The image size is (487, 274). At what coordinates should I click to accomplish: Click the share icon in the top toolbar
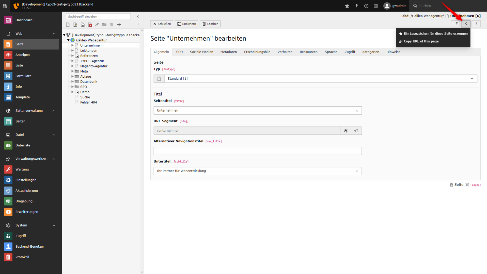pyautogui.click(x=466, y=24)
